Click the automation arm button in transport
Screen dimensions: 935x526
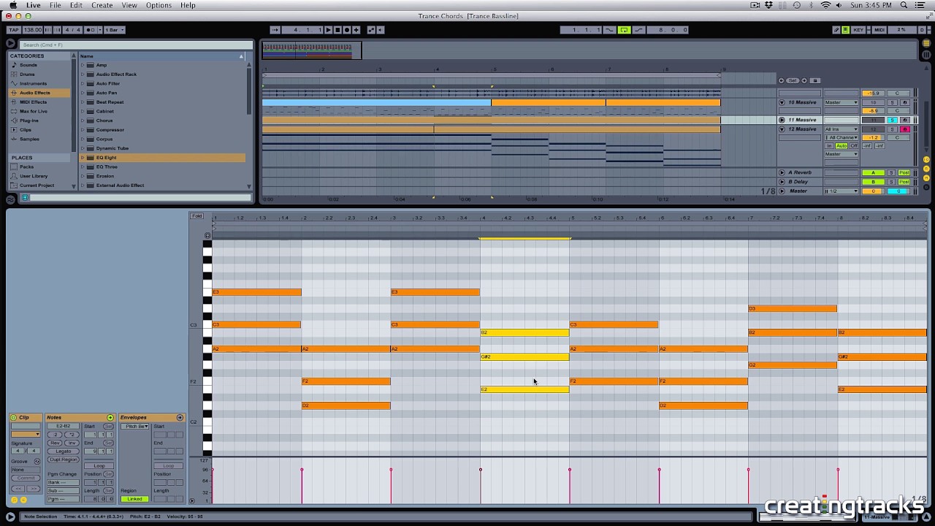(371, 30)
